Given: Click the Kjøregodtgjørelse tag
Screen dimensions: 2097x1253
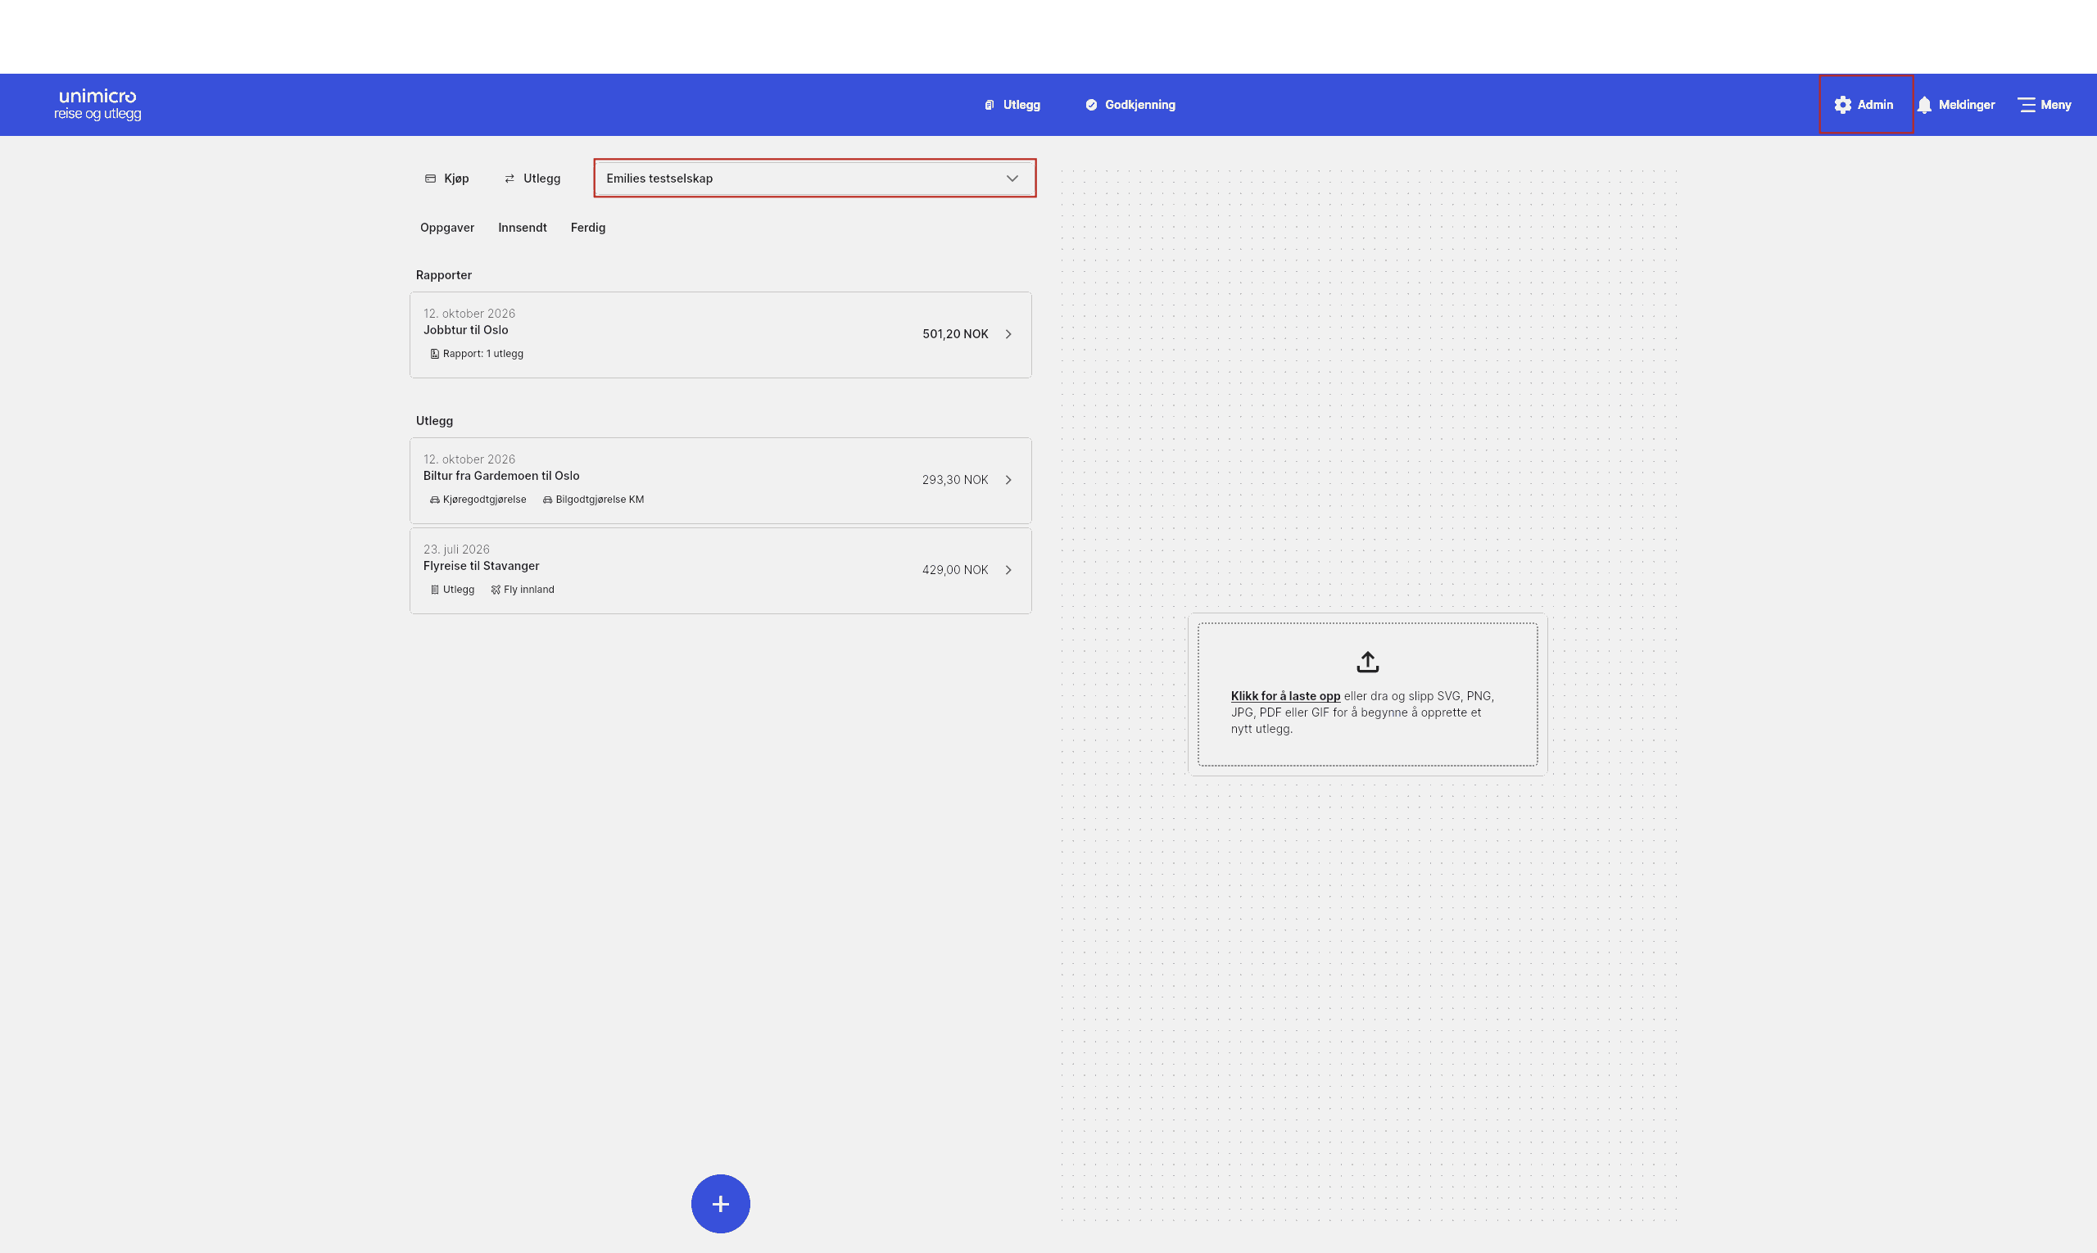Looking at the screenshot, I should (478, 500).
